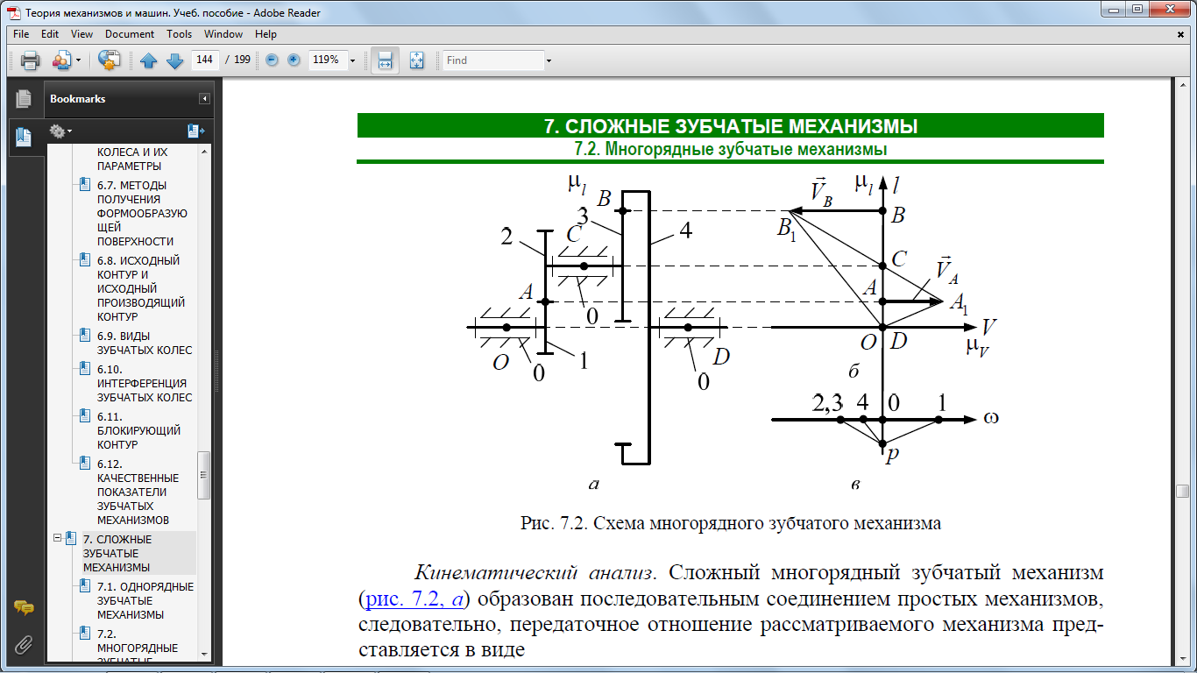Viewport: 1197px width, 673px height.
Task: Select the Bookmarks panel icon
Action: (23, 137)
